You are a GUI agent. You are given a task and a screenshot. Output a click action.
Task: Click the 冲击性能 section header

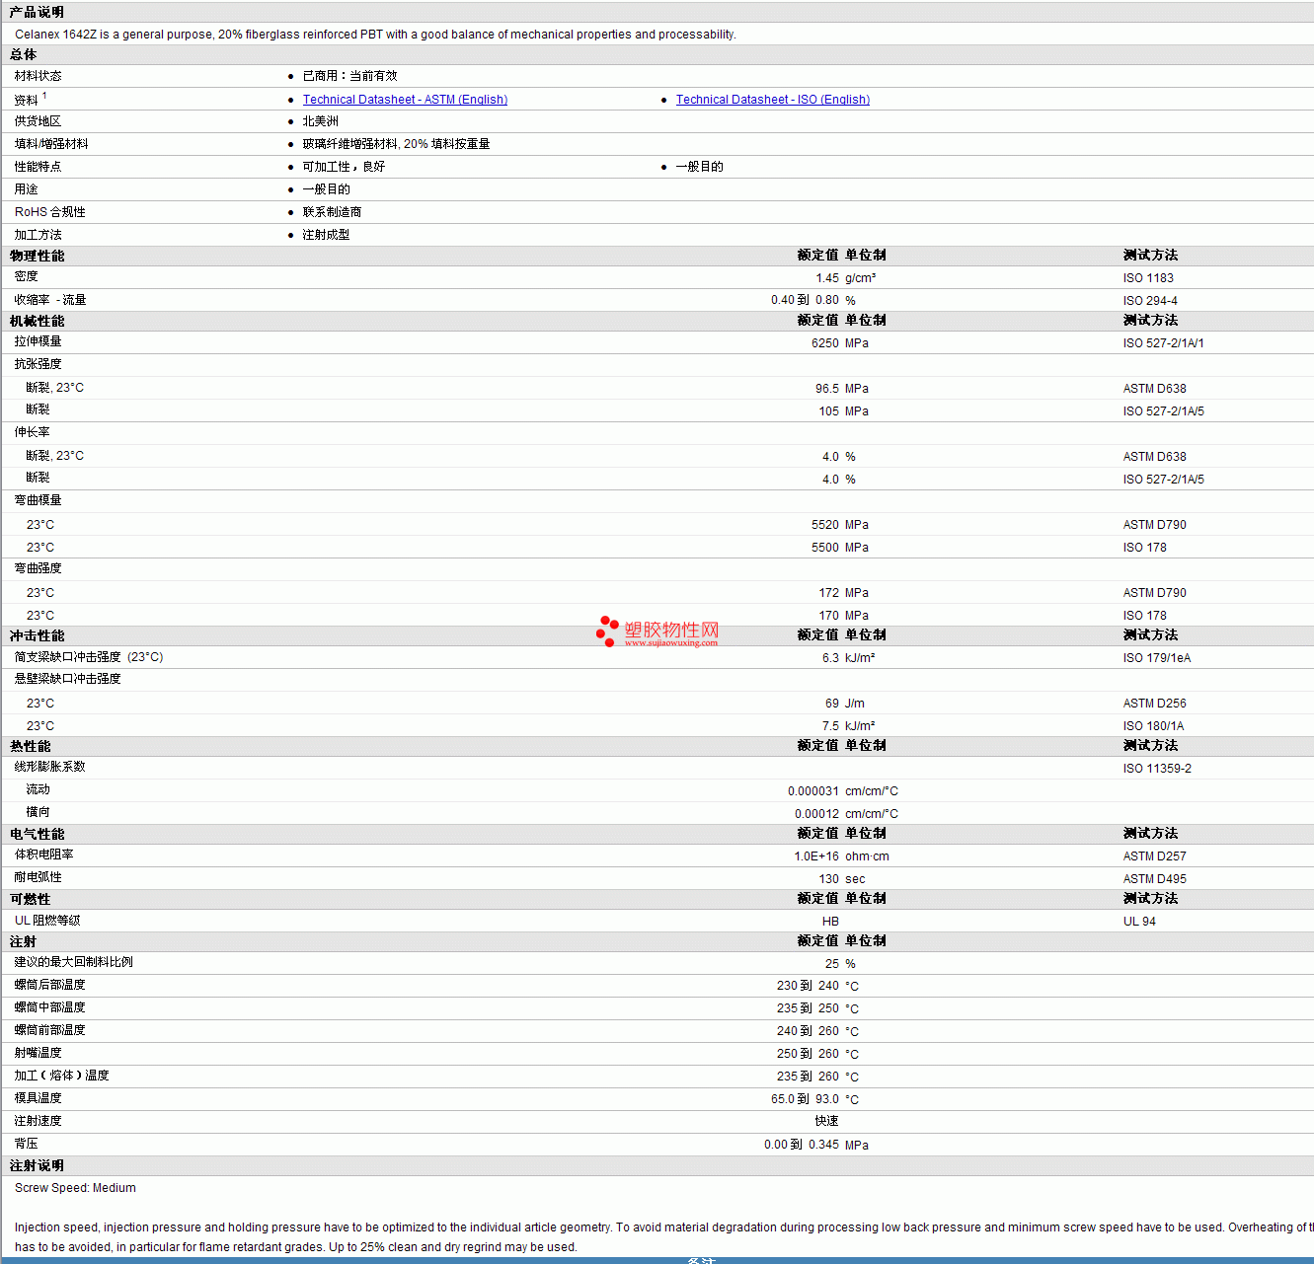coord(38,635)
